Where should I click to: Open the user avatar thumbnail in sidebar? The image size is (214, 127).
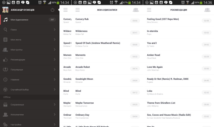pyautogui.click(x=5, y=10)
